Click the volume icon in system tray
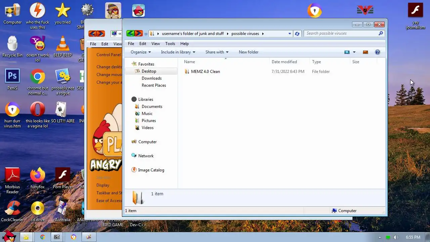 [x=396, y=237]
